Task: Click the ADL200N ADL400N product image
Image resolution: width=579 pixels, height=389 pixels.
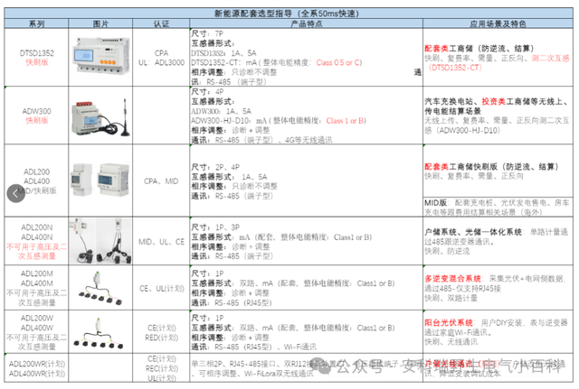Action: click(100, 241)
